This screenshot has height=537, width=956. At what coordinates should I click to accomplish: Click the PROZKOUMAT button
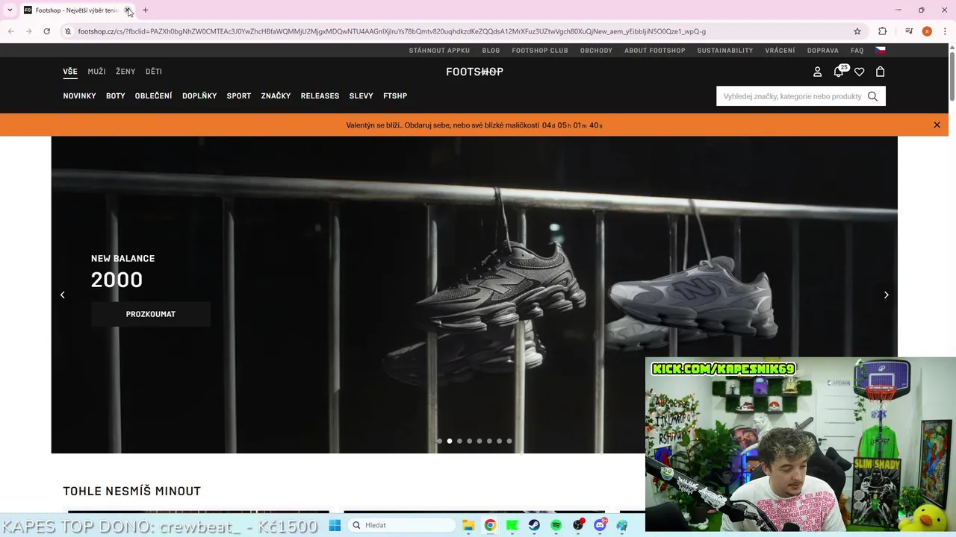coord(151,314)
